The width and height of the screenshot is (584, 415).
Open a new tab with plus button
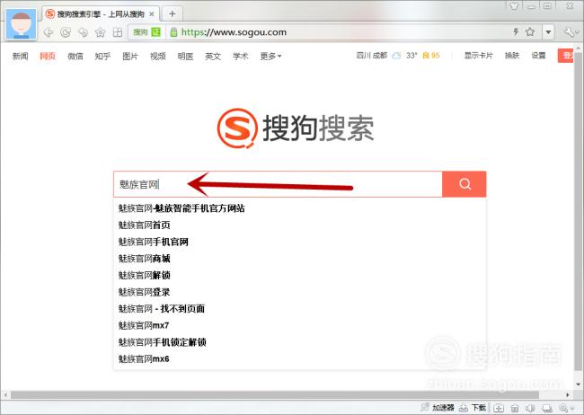(173, 13)
